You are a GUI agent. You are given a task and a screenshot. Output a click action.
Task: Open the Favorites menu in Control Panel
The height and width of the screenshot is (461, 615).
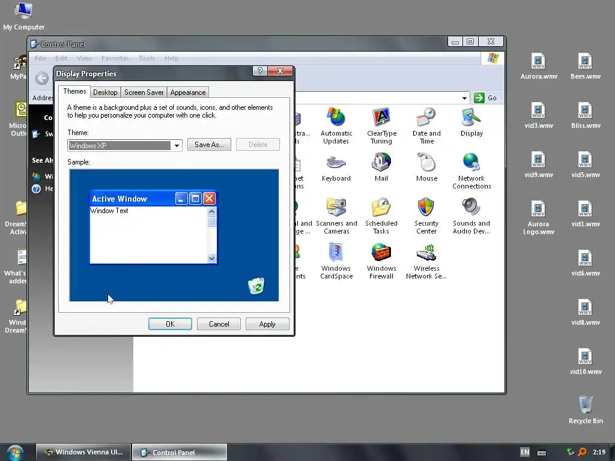pyautogui.click(x=115, y=58)
